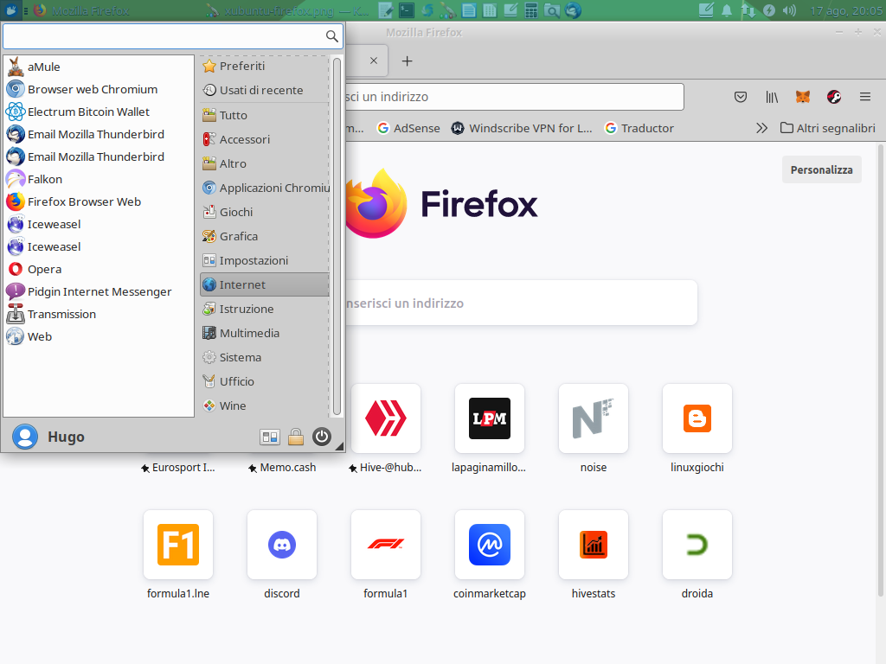
Task: Open the discord shortcut tile
Action: 282,545
